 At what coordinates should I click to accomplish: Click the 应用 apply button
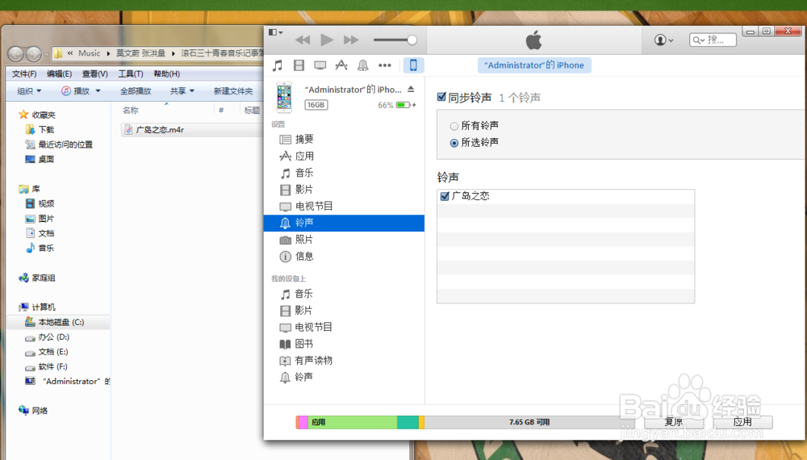point(742,422)
